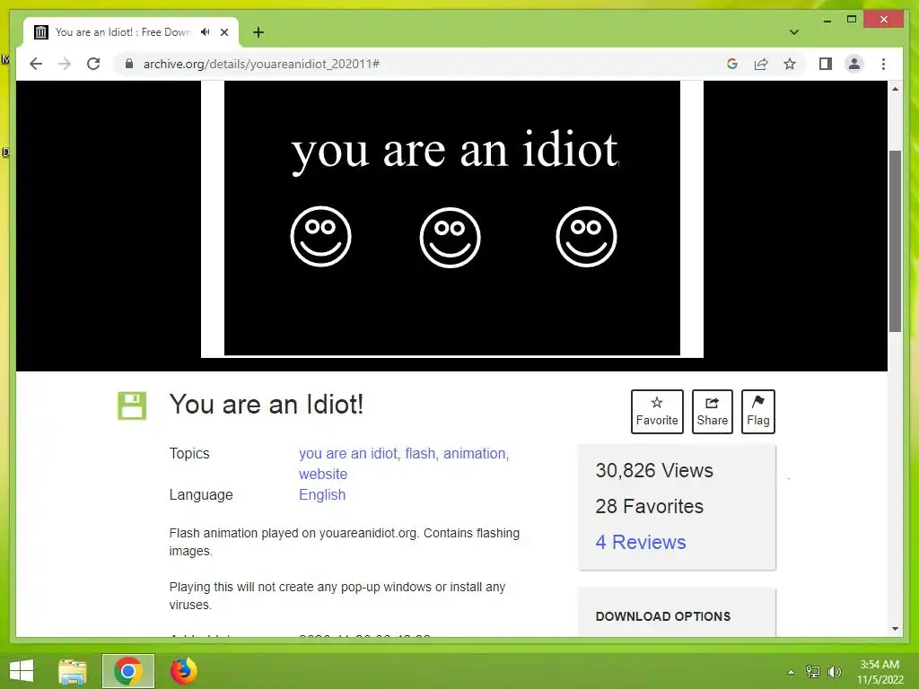Launch Firefox from taskbar
919x689 pixels.
[x=183, y=671]
